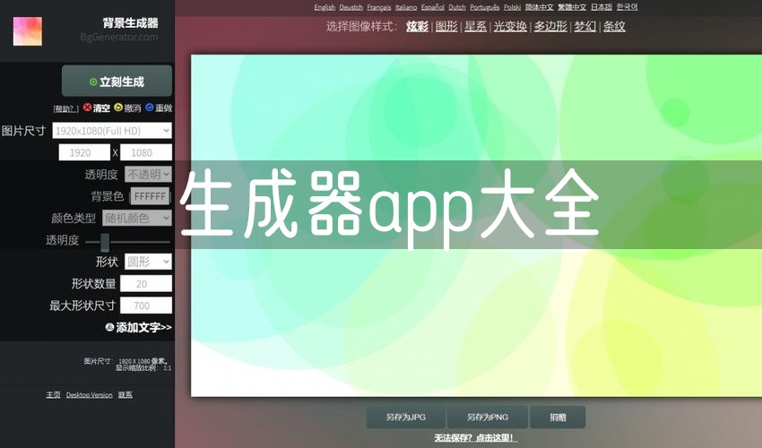762x448 pixels.
Task: Click the width field showing 1920
Action: tap(84, 152)
